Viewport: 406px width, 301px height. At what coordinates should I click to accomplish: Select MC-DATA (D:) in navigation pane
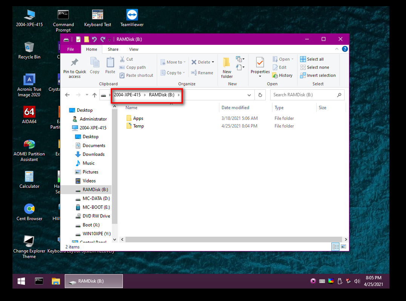tap(93, 198)
